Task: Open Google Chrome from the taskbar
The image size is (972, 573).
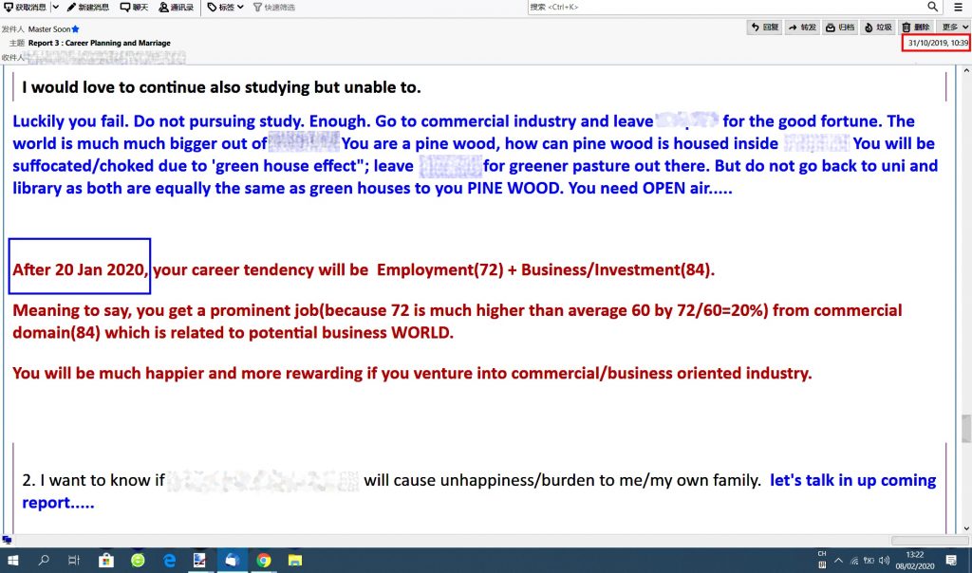Action: 263,561
